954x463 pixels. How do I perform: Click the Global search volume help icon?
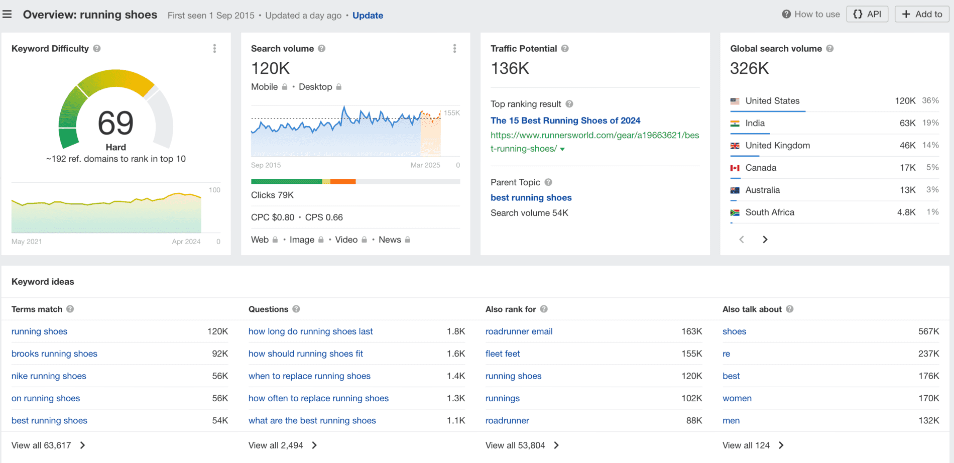click(x=830, y=48)
